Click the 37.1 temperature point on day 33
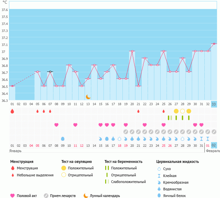The height and width of the screenshot is (198, 220). (x=214, y=44)
